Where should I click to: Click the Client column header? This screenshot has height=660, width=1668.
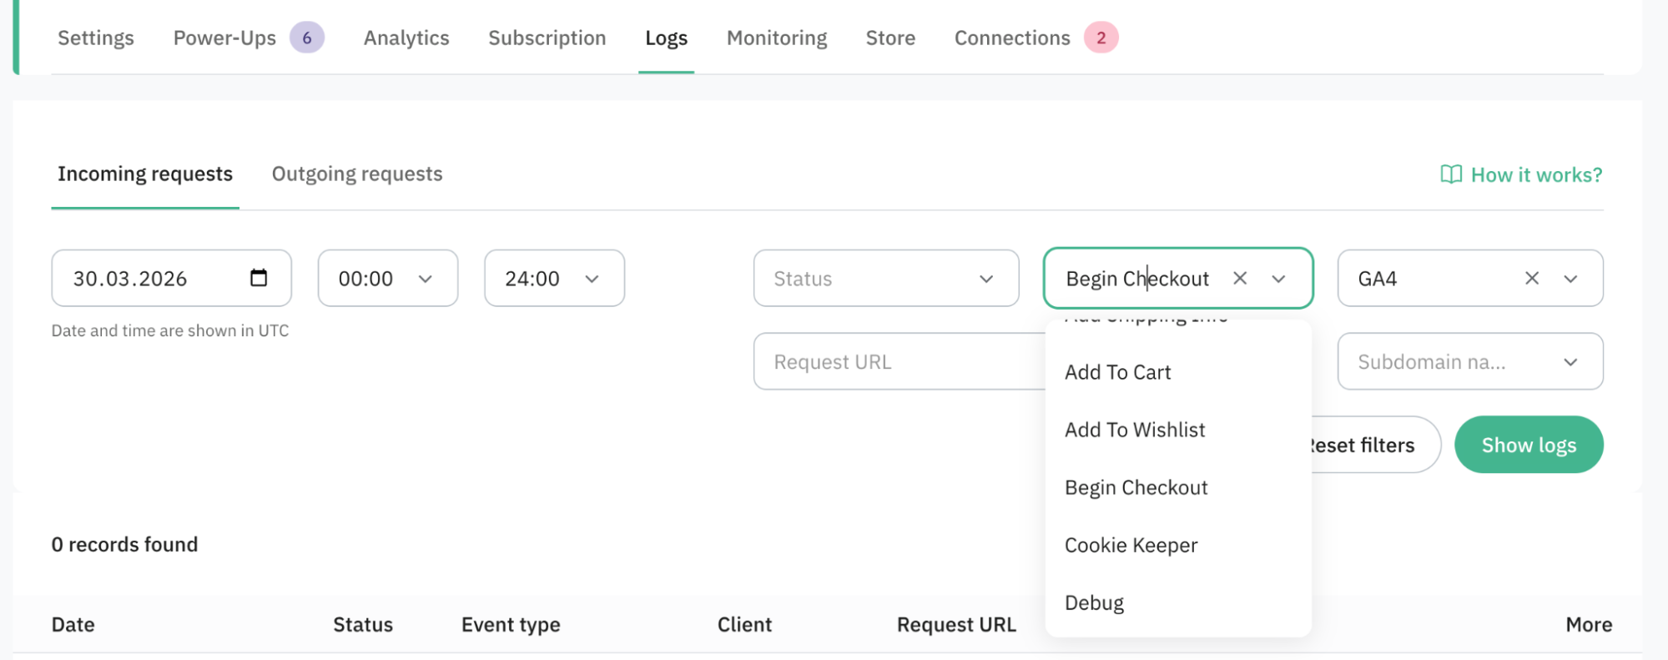744,624
